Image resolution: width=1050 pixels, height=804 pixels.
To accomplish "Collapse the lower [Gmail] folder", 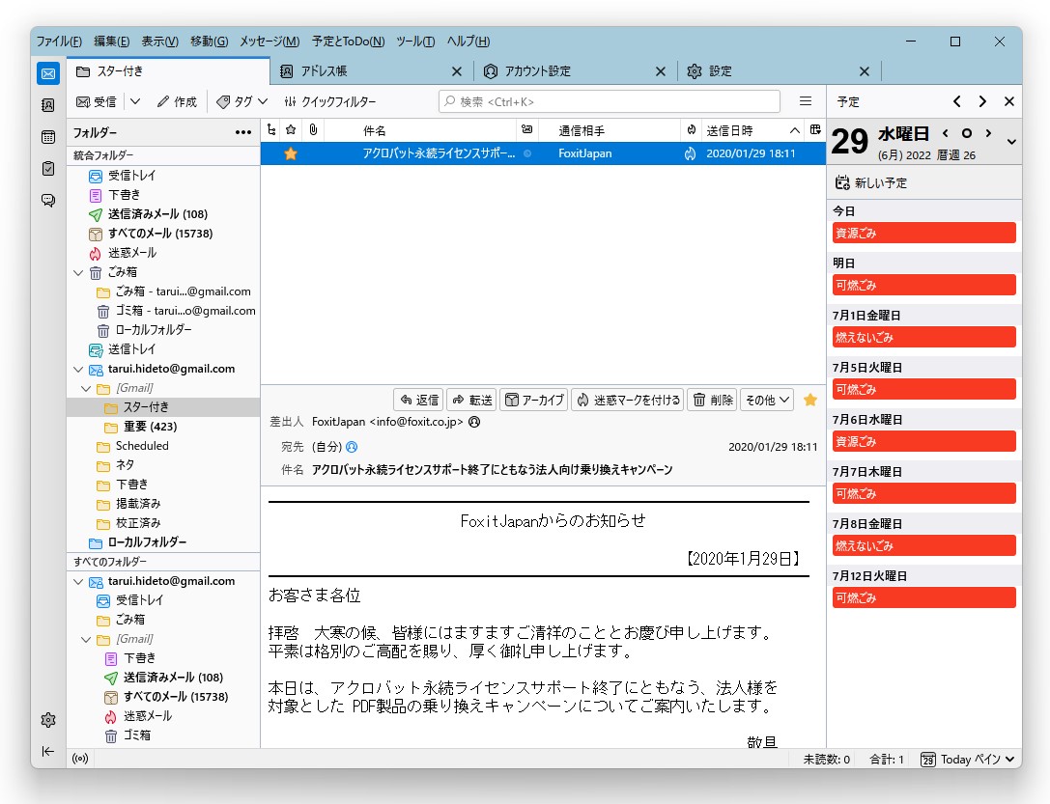I will 86,640.
